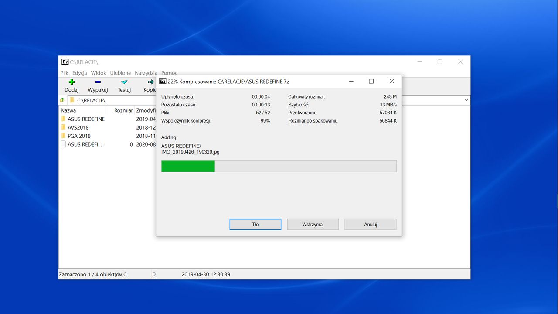Open the Widok menu

point(99,73)
